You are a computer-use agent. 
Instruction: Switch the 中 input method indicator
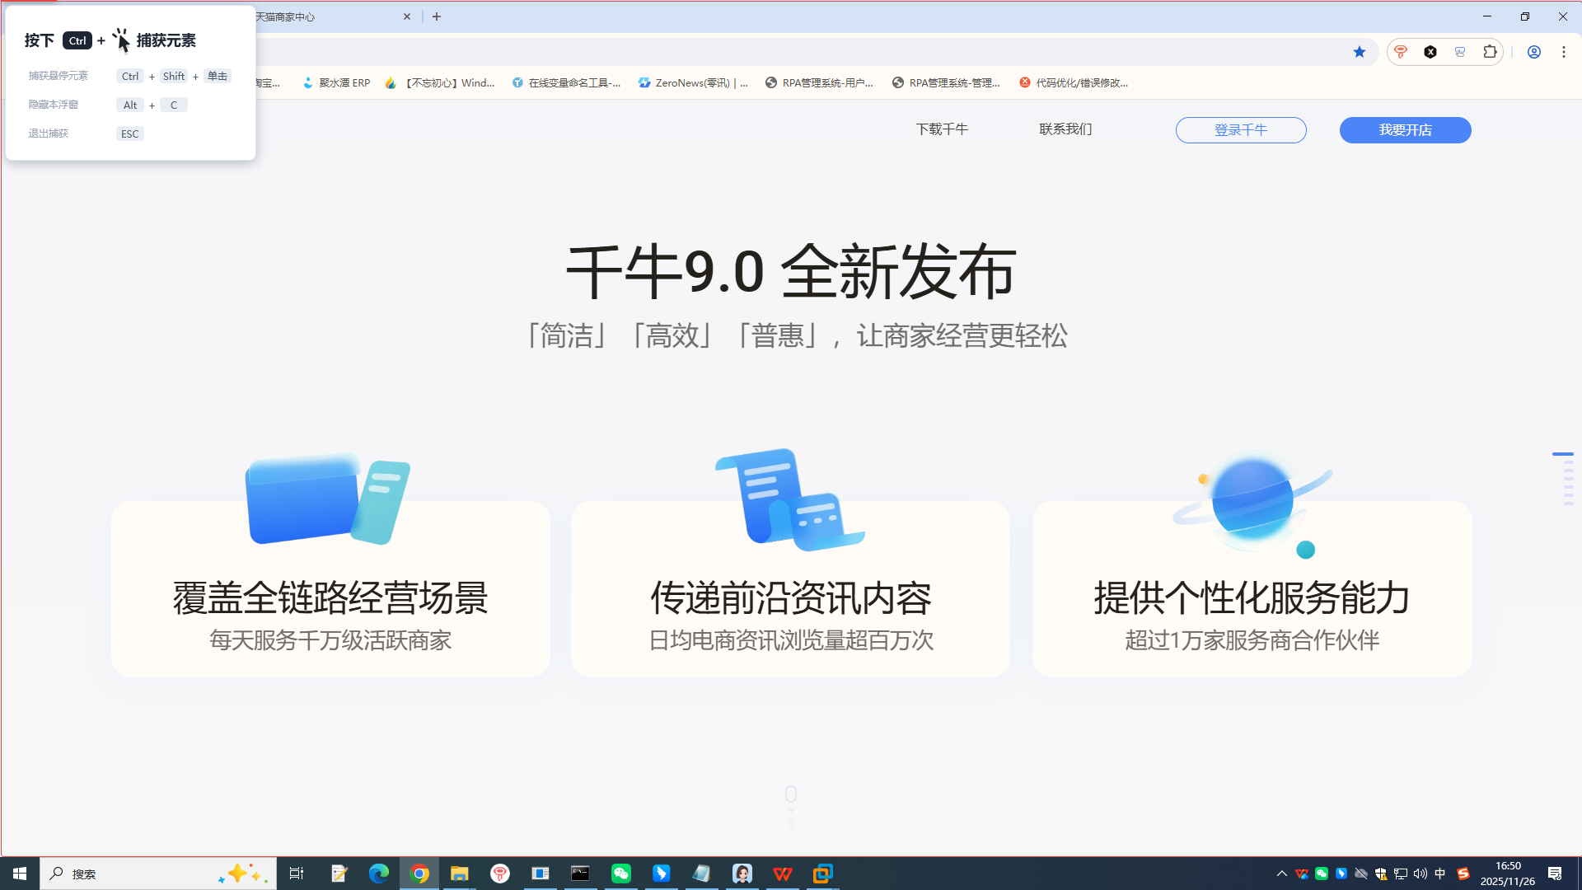[x=1440, y=874]
